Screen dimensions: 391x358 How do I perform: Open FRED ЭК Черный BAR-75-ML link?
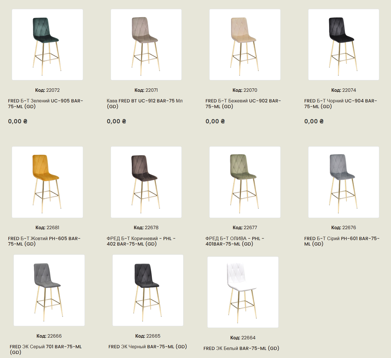pyautogui.click(x=148, y=347)
